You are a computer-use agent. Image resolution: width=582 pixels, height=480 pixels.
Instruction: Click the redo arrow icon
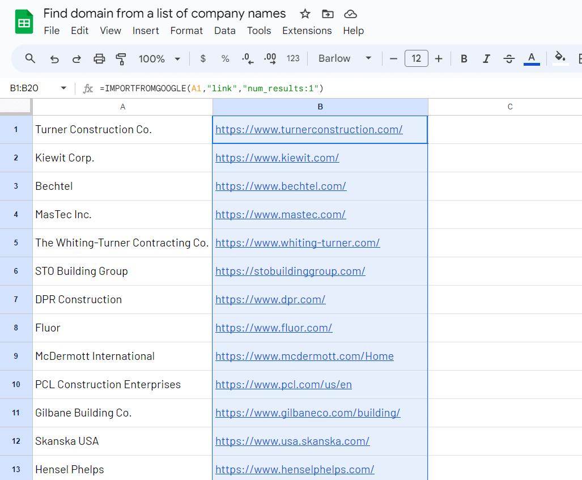pyautogui.click(x=77, y=58)
